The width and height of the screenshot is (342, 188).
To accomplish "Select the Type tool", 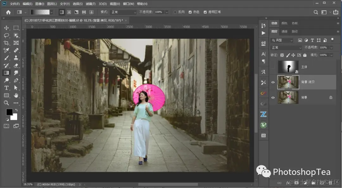I will coord(6,88).
